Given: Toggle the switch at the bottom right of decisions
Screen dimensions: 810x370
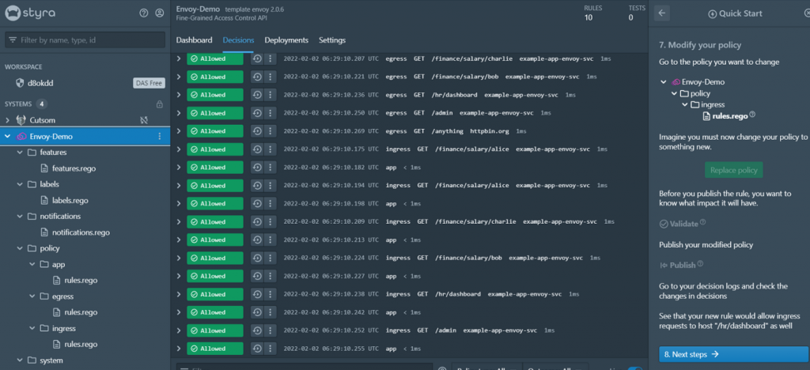Looking at the screenshot, I should 635,368.
